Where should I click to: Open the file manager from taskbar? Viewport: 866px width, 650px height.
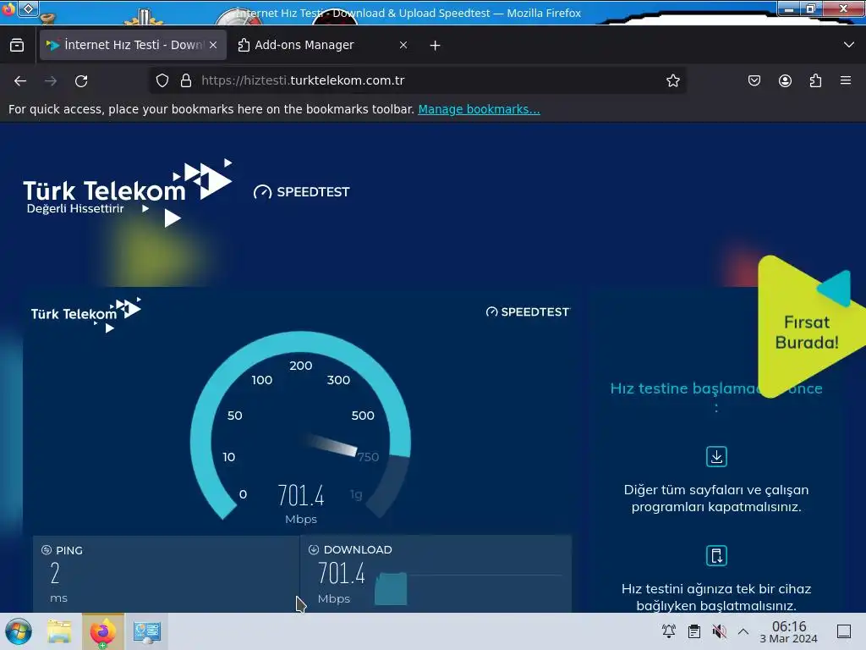tap(60, 631)
